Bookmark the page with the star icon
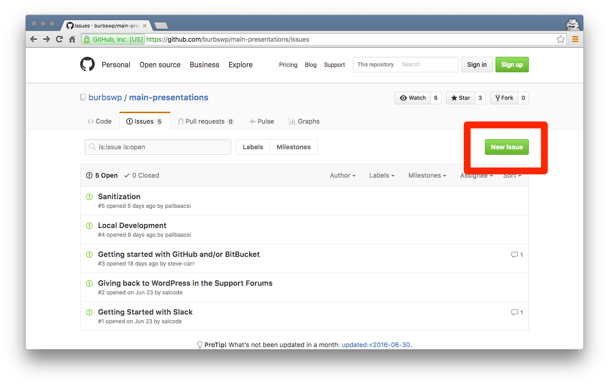Screen dimensions: 609x386 (560, 39)
